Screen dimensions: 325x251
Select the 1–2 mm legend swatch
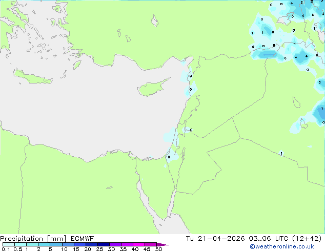[x=32, y=244]
